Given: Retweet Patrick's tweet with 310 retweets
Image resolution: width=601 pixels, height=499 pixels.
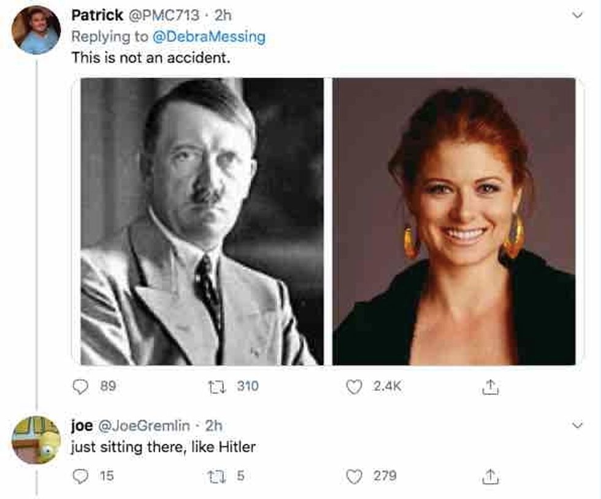Looking at the screenshot, I should pyautogui.click(x=217, y=386).
